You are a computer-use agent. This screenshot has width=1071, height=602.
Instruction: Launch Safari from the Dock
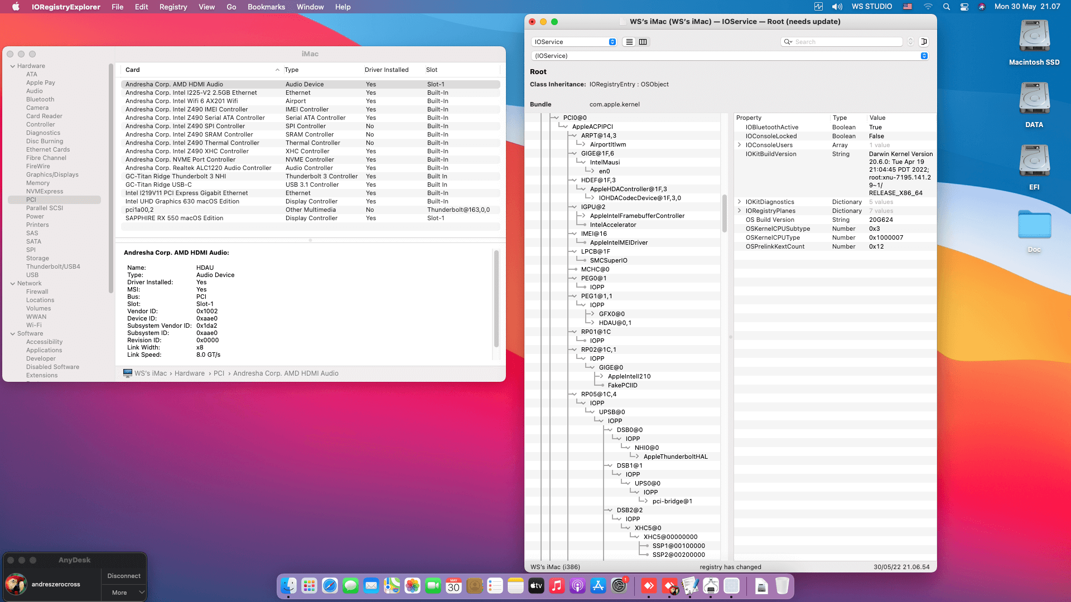coord(330,586)
